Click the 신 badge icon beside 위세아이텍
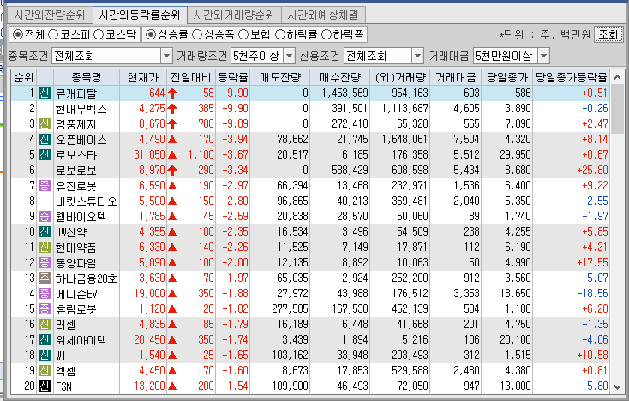Viewport: 629px width, 401px height. click(x=44, y=339)
